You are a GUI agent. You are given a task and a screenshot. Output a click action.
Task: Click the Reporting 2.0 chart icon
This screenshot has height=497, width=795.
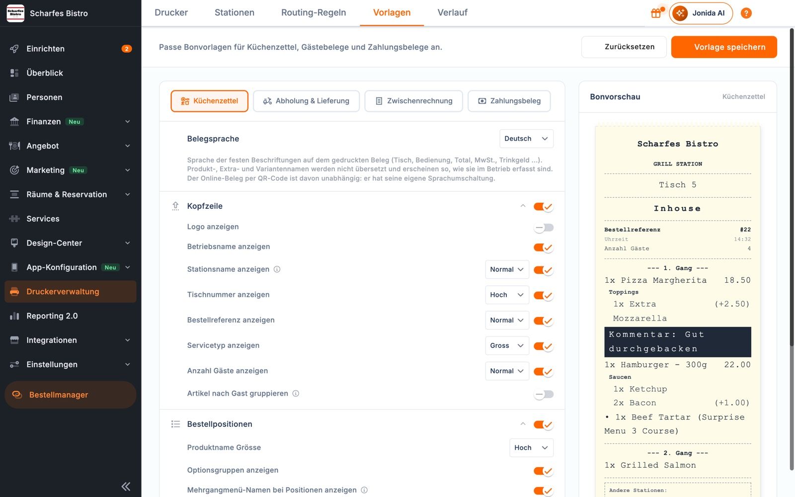click(x=14, y=316)
